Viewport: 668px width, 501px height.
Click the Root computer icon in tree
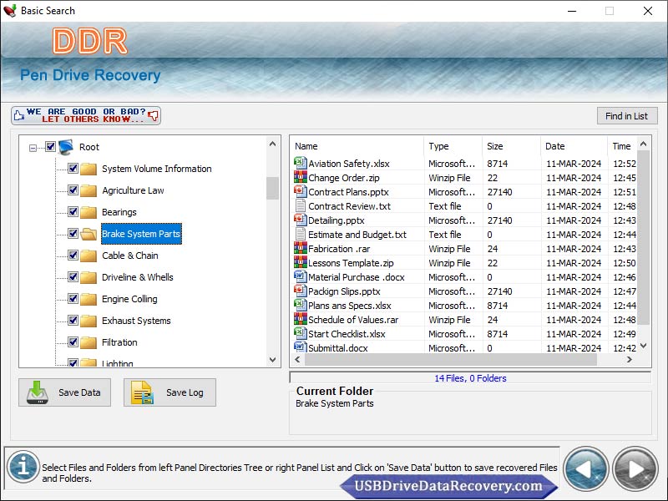click(66, 147)
